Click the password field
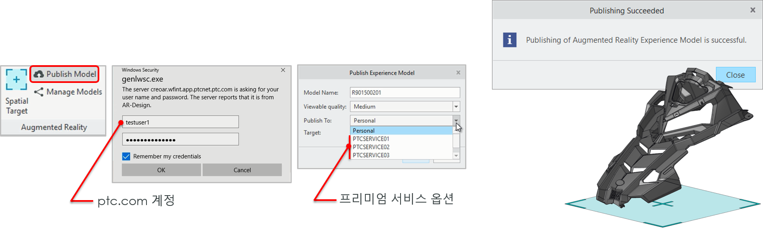The image size is (763, 229). click(x=180, y=139)
